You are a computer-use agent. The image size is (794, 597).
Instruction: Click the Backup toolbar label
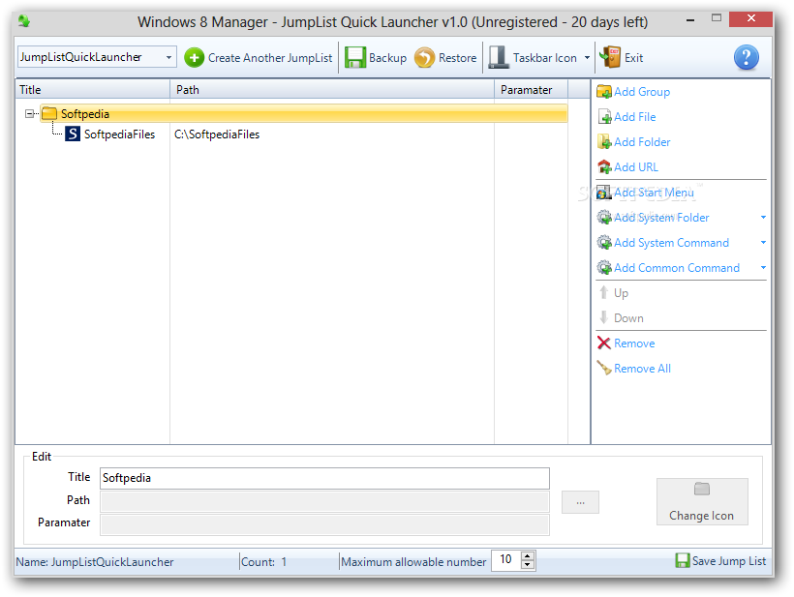[388, 58]
